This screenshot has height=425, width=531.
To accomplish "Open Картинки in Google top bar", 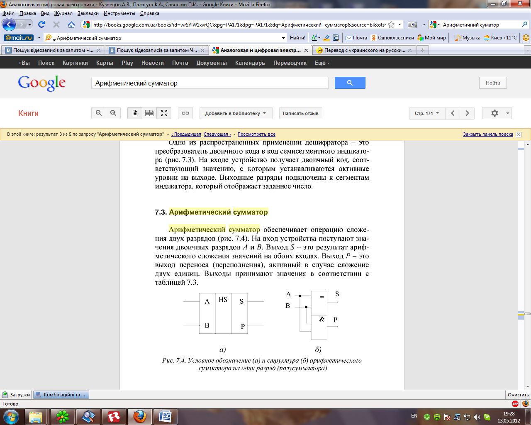I will 75,63.
